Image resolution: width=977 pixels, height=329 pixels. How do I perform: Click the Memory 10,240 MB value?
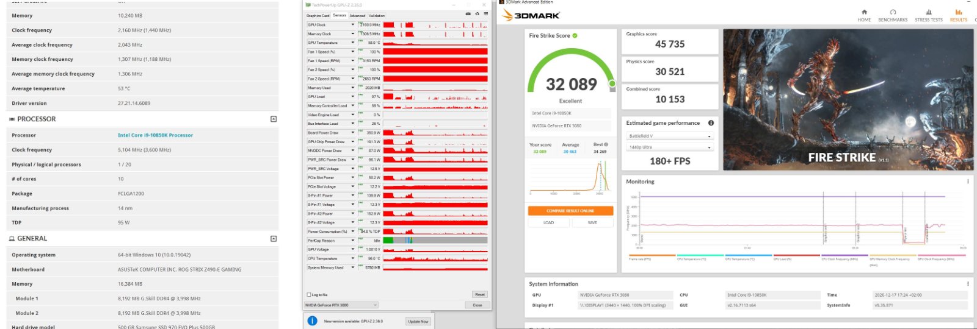(130, 16)
